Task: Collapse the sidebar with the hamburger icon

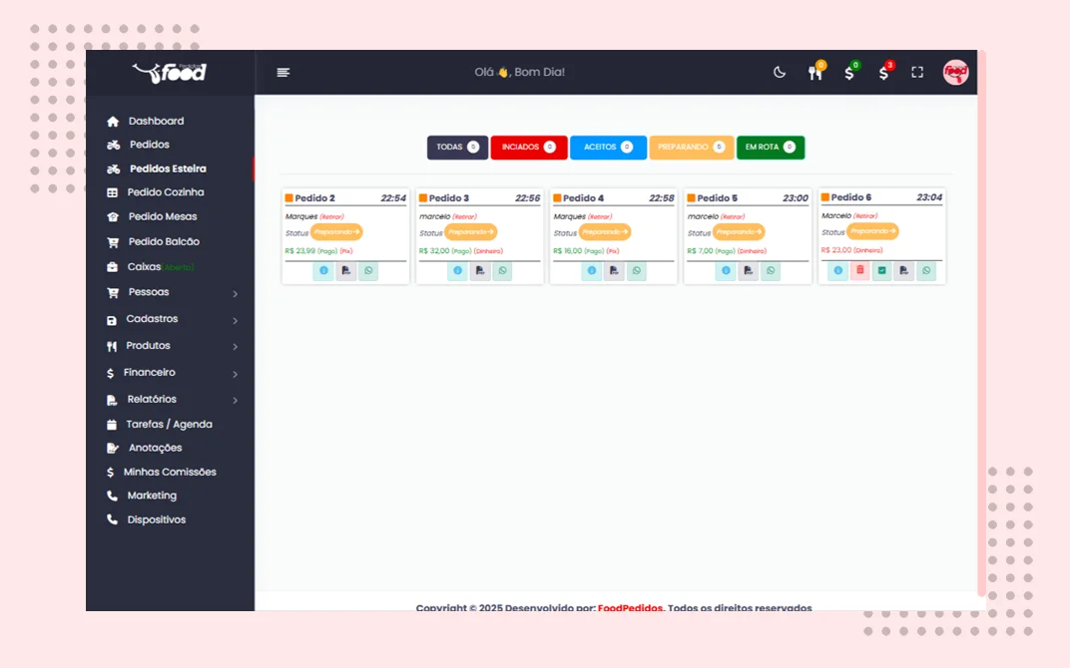Action: [283, 72]
